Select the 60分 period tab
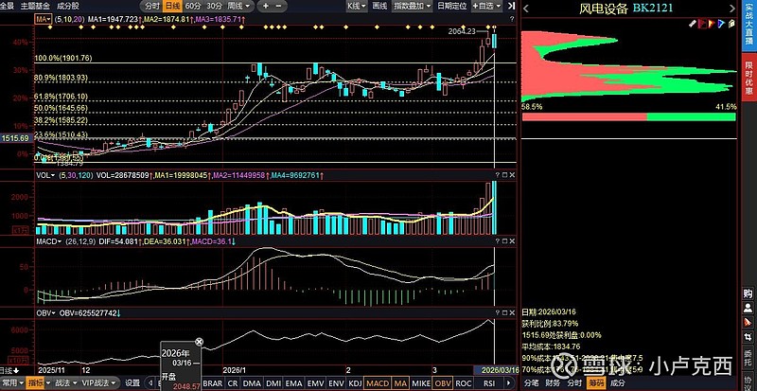 (x=193, y=7)
